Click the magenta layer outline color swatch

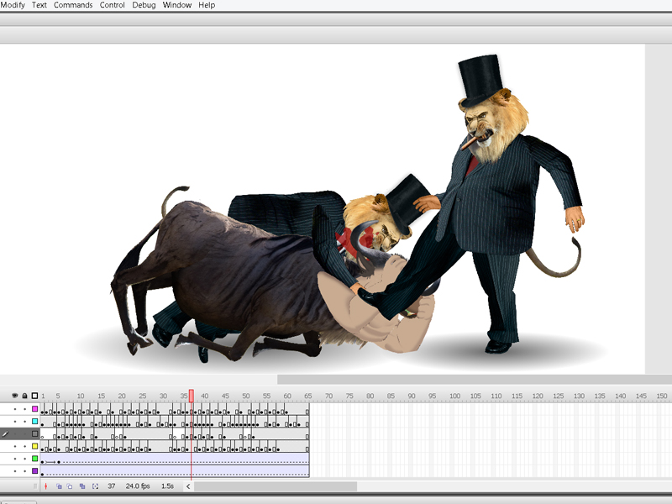point(35,409)
